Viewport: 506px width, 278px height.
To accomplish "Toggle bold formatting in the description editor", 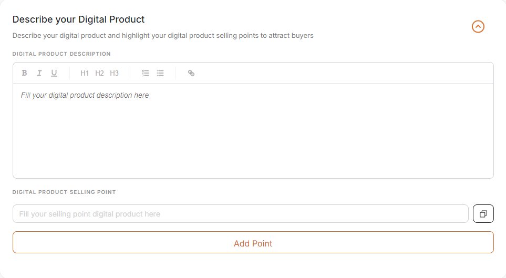I will pyautogui.click(x=24, y=73).
